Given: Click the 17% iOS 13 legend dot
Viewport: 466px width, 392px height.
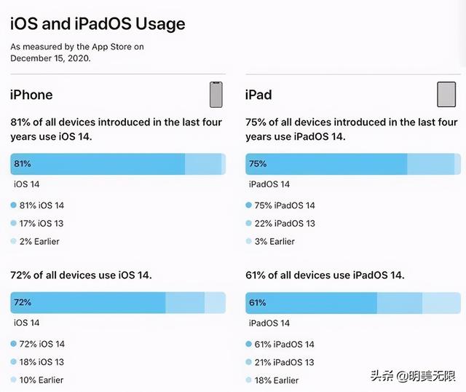Looking at the screenshot, I should click(13, 223).
